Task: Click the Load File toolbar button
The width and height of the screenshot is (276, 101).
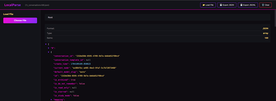Action: [208, 5]
